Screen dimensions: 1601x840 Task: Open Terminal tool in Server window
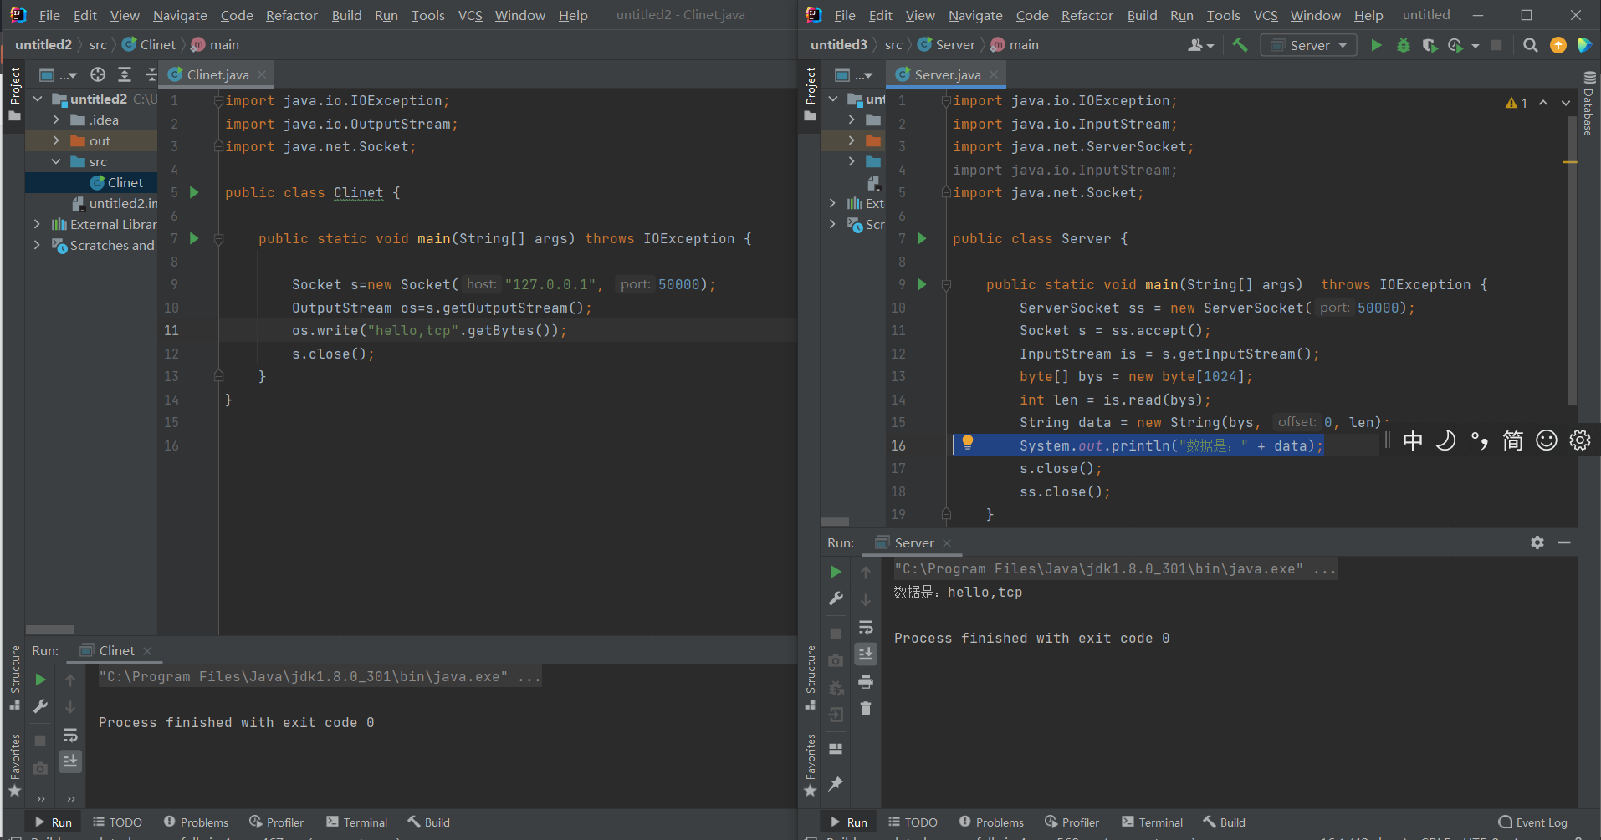pyautogui.click(x=1152, y=822)
